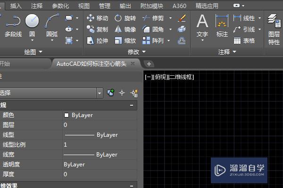Open the Manage (管理) ribbon tab

point(105,6)
